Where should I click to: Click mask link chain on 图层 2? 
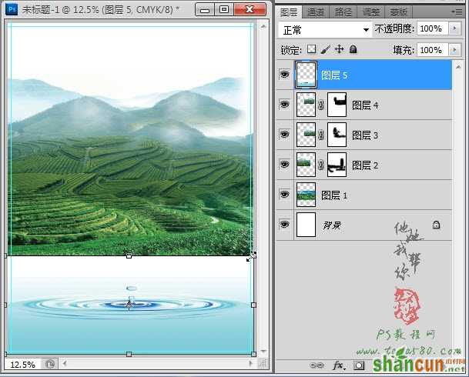click(x=321, y=165)
